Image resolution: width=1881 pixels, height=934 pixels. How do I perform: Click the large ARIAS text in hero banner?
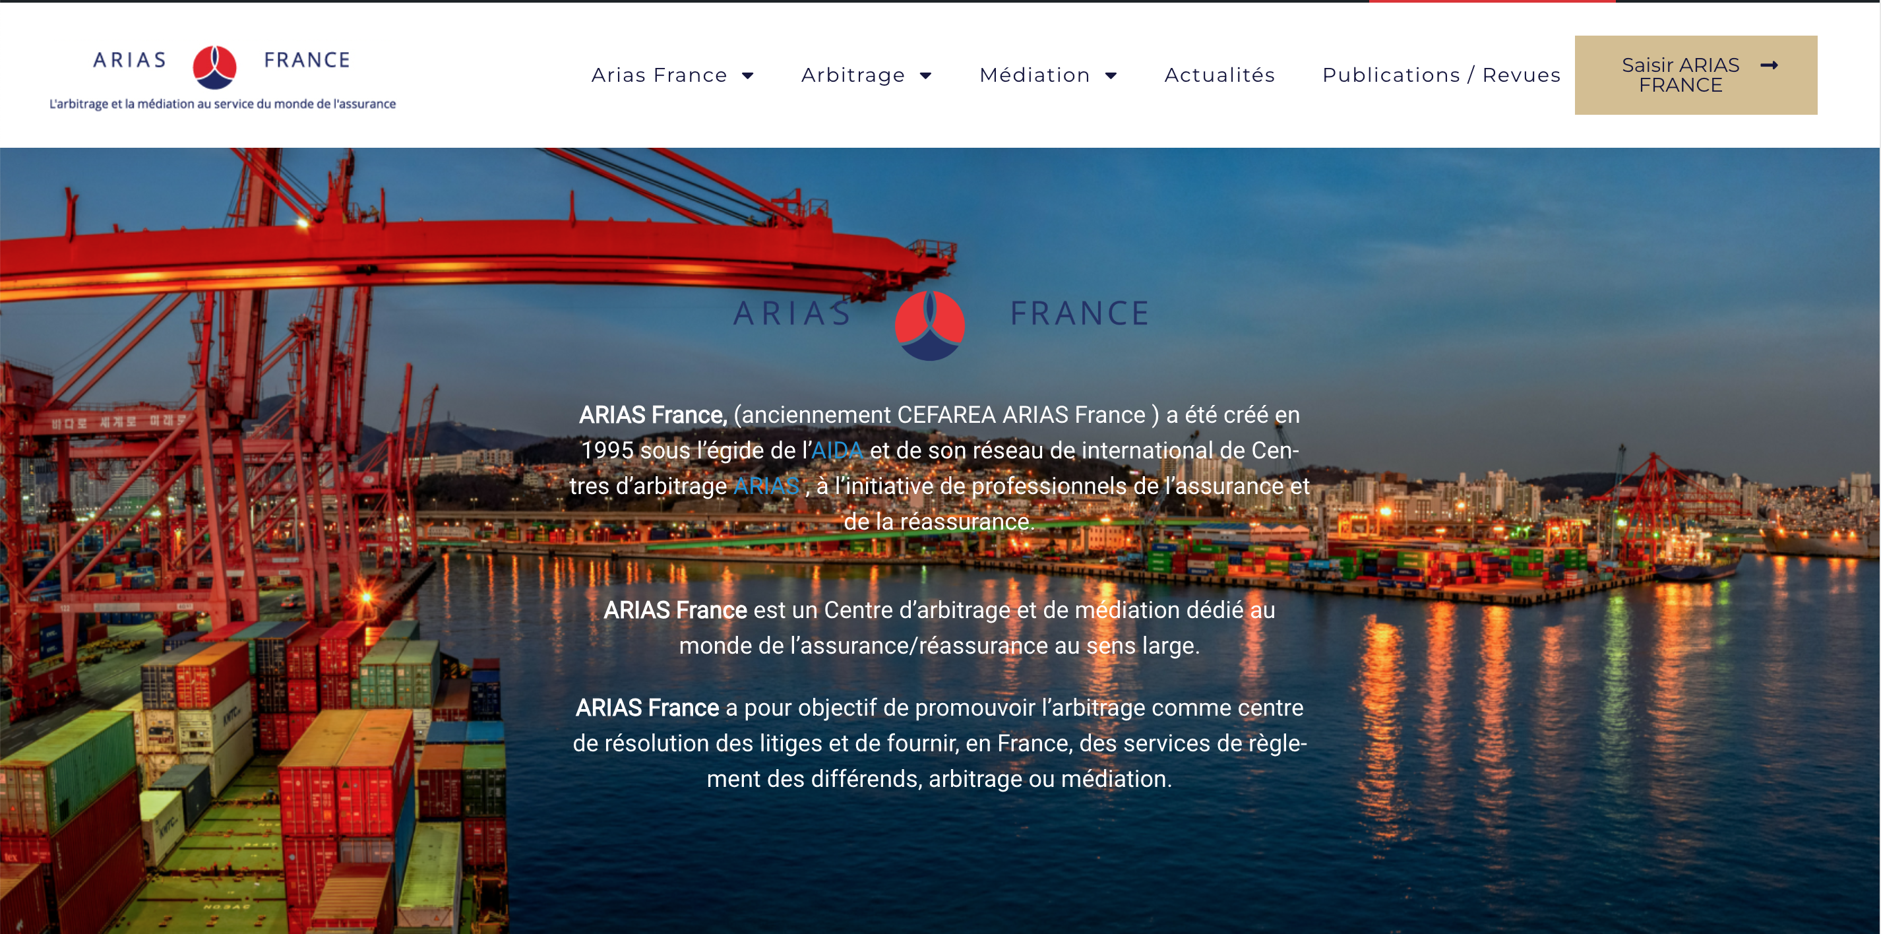[792, 313]
